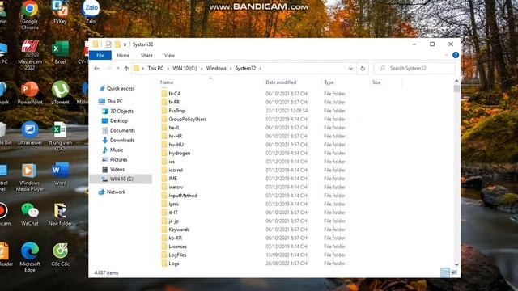
Task: Switch to the Share ribbon tab
Action: [146, 56]
